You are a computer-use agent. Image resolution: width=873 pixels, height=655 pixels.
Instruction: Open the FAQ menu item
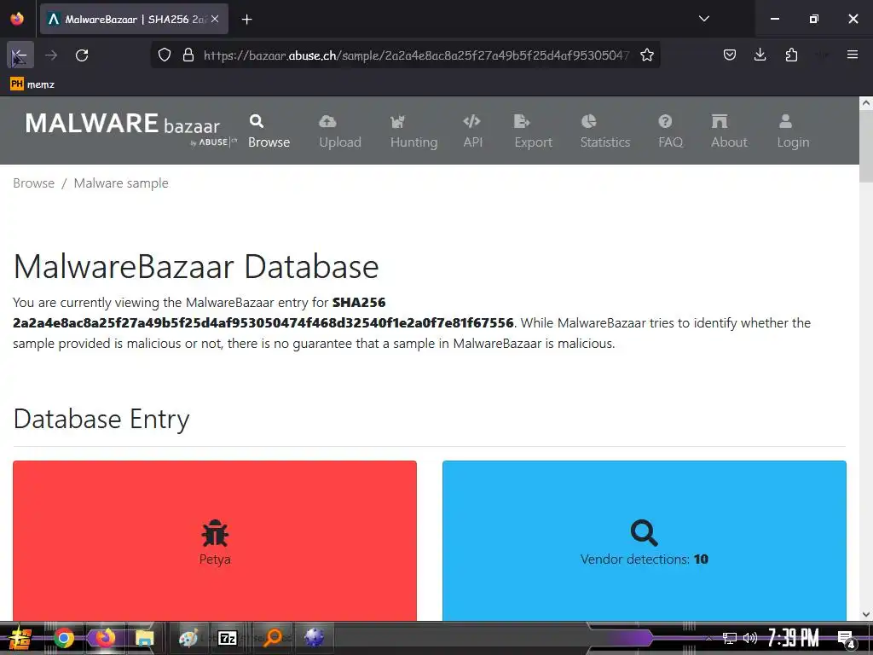pos(670,131)
